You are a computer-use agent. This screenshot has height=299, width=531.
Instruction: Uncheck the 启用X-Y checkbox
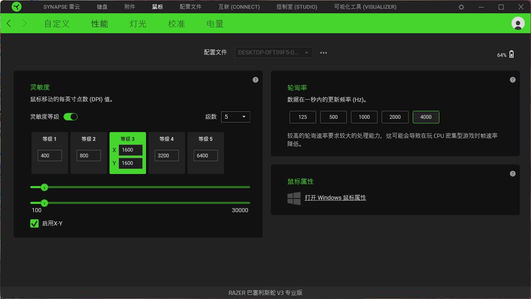pyautogui.click(x=34, y=223)
